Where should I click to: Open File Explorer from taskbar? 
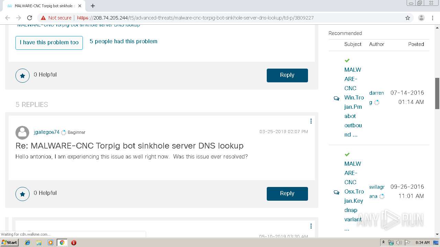39,243
